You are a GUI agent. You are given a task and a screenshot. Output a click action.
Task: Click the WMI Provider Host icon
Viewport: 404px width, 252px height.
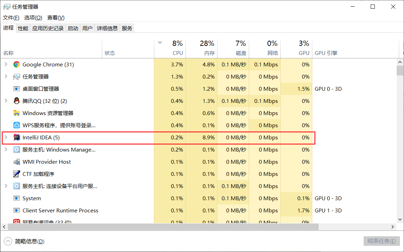point(16,162)
